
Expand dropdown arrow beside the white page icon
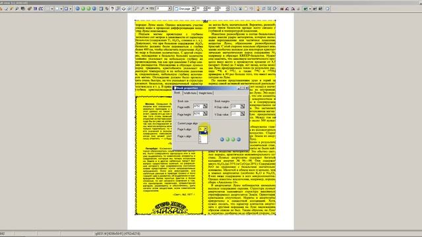coord(61,9)
